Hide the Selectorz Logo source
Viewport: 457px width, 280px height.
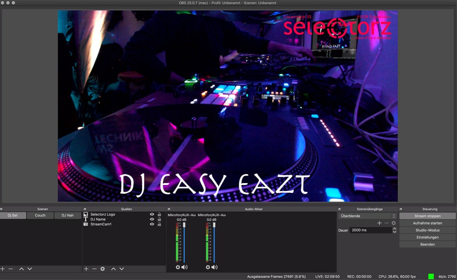pyautogui.click(x=152, y=214)
